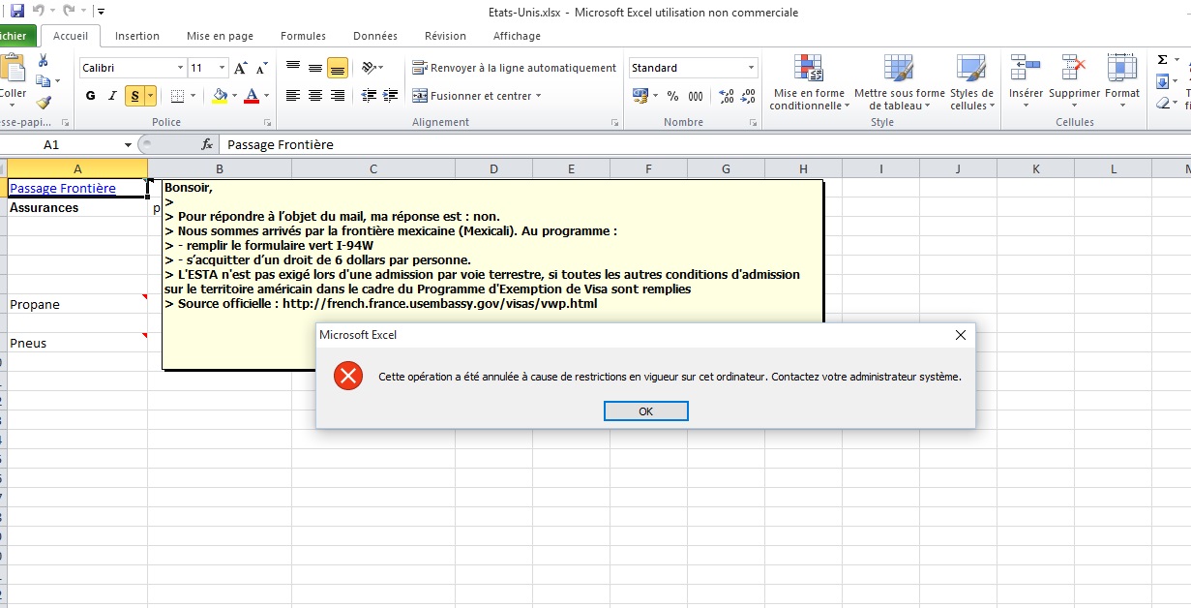Image resolution: width=1191 pixels, height=608 pixels.
Task: Click the Borders icon
Action: point(177,96)
